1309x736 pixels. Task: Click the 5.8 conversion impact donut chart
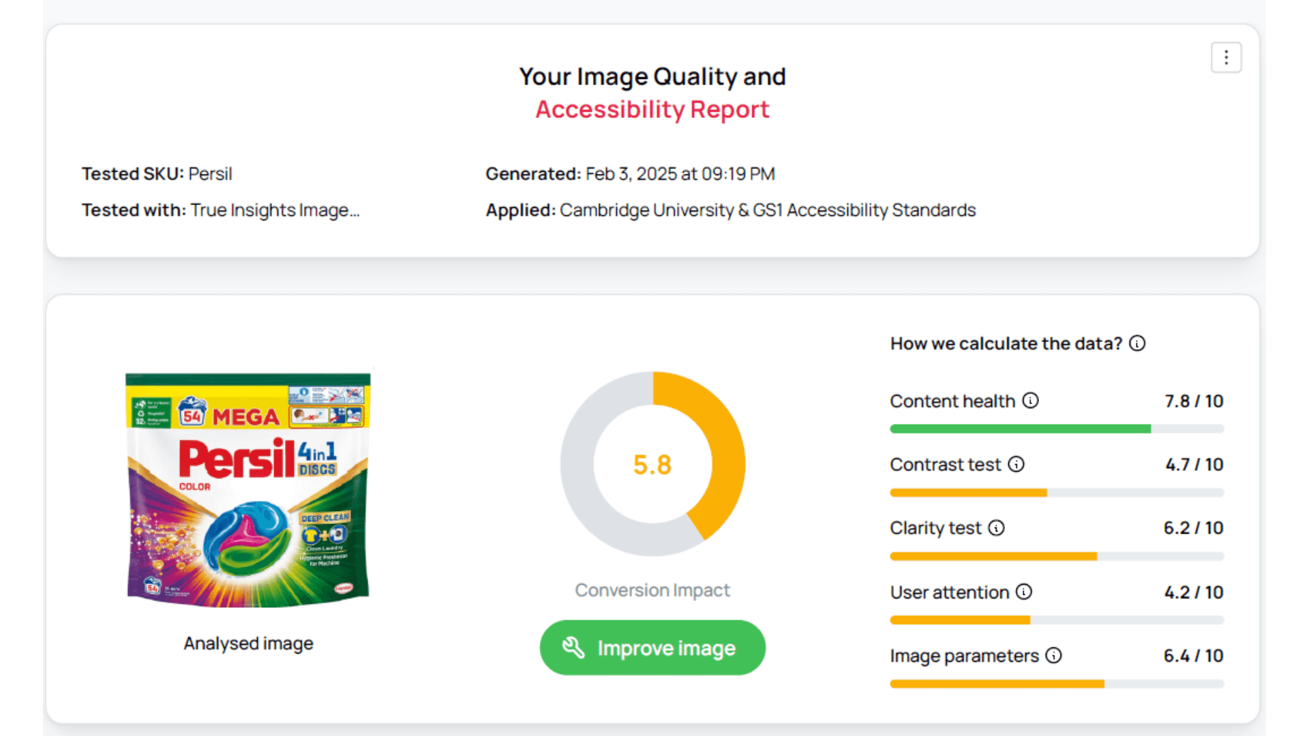652,464
